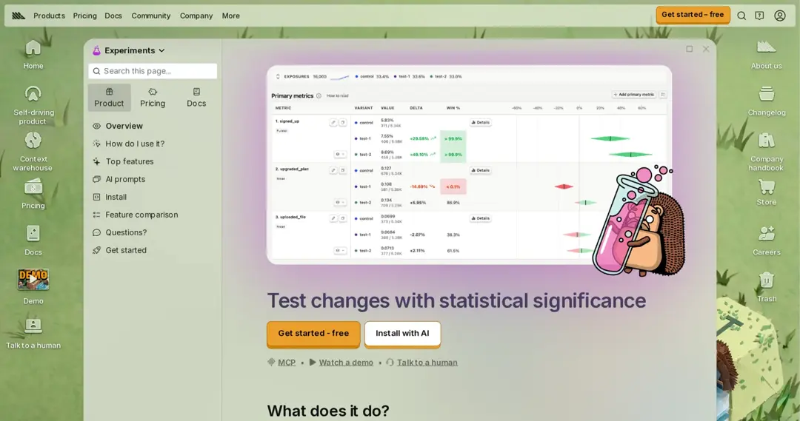Image resolution: width=800 pixels, height=421 pixels.
Task: Open the Company handbook desktop icon
Action: coord(767,152)
